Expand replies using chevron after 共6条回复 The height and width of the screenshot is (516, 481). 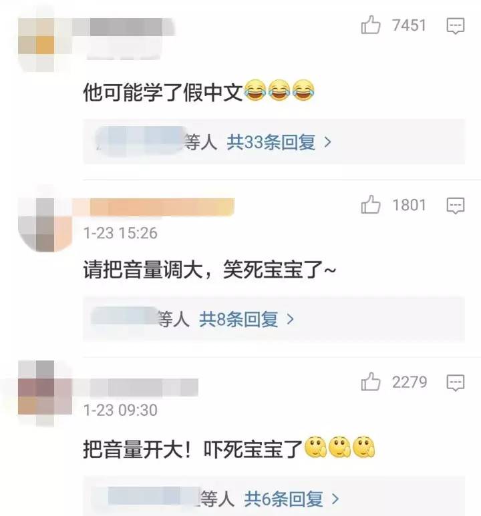tap(335, 499)
